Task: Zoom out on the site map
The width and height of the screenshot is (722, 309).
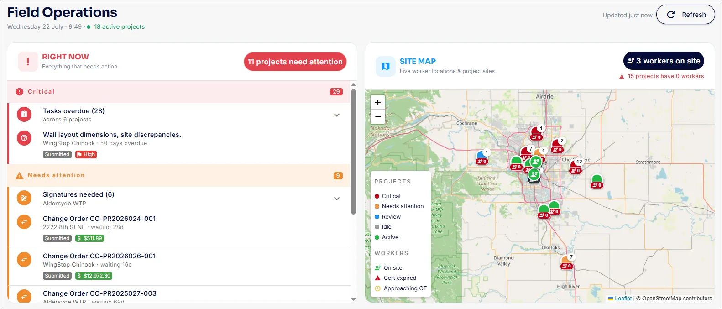Action: [x=378, y=116]
